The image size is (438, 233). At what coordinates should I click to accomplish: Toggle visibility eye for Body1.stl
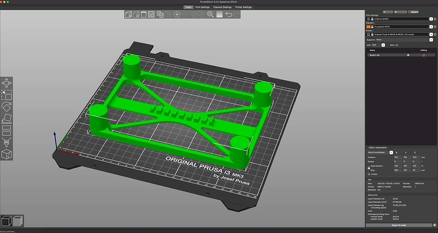408,55
